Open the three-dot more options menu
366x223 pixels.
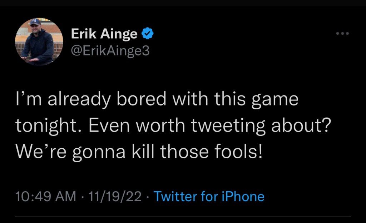342,34
